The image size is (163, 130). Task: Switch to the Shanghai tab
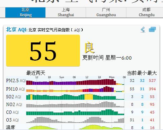click(x=66, y=12)
